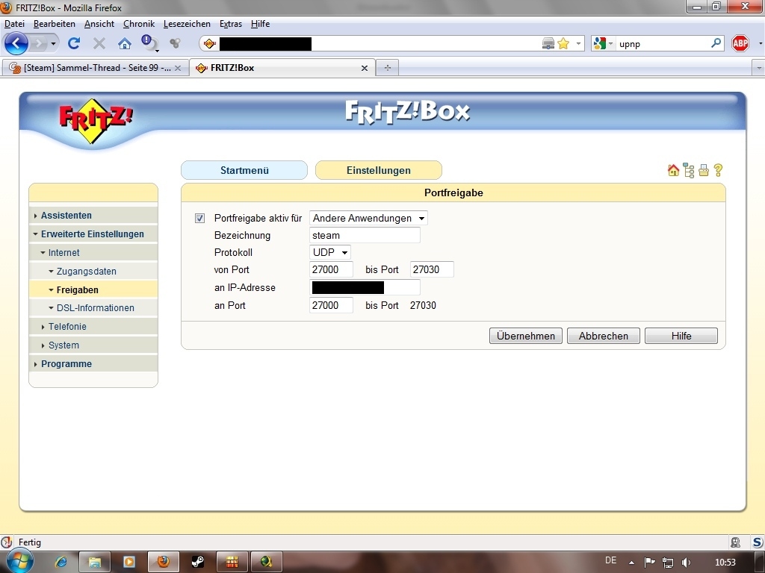Click the Hilfe button
The image size is (765, 573).
(x=681, y=336)
